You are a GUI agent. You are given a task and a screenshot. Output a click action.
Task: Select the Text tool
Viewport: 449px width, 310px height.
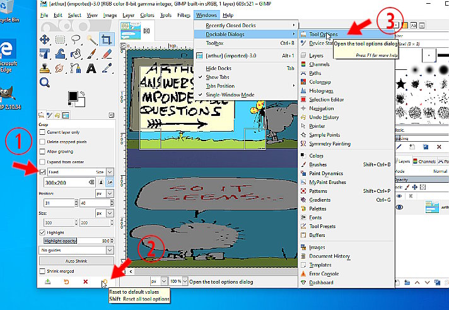pyautogui.click(x=91, y=68)
